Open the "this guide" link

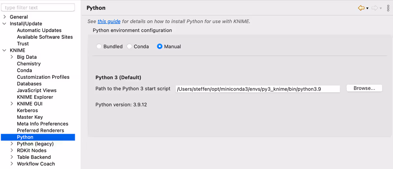click(x=109, y=22)
